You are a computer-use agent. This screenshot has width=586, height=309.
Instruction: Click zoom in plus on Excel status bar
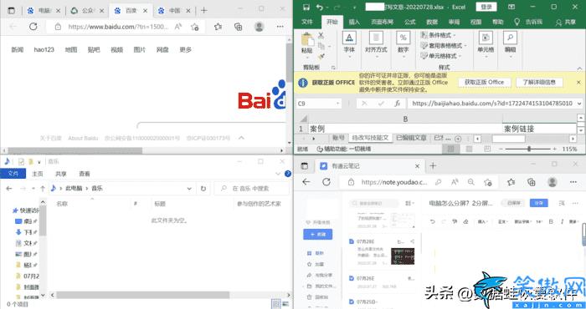(x=554, y=149)
